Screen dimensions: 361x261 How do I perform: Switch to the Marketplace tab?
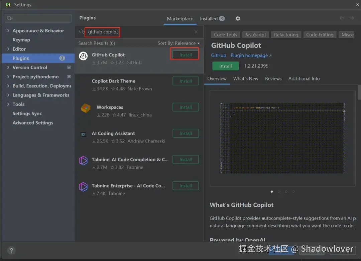[x=180, y=19]
